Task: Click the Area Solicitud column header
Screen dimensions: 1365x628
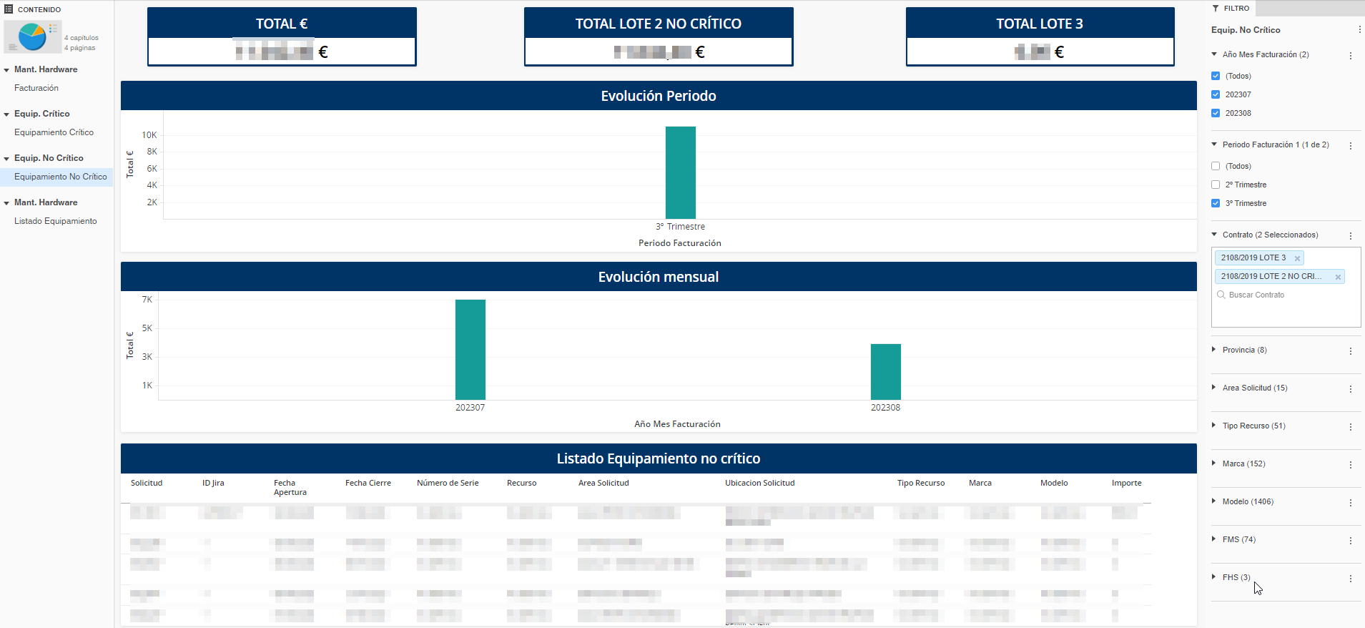Action: 603,483
